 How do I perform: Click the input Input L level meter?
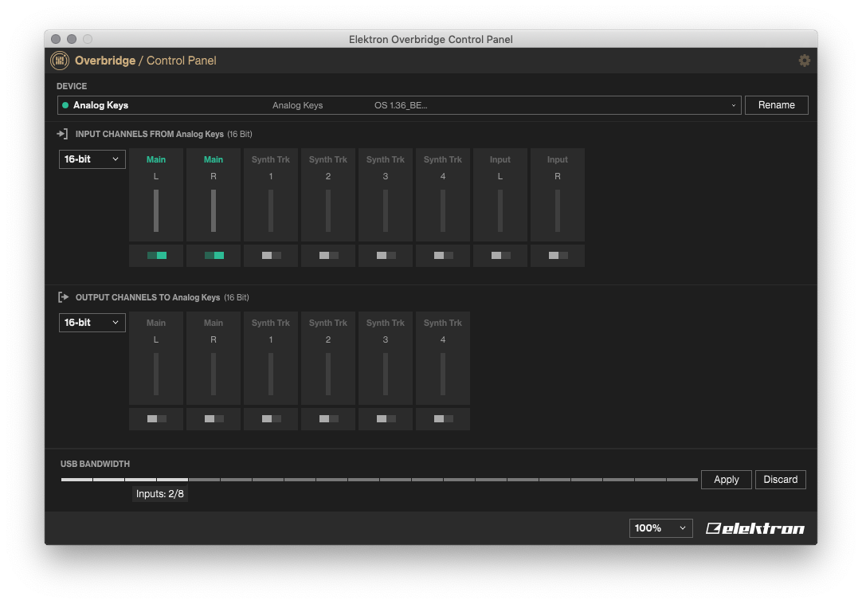tap(500, 210)
